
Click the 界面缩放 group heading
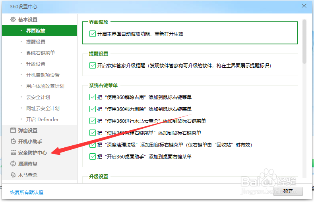[99, 22]
